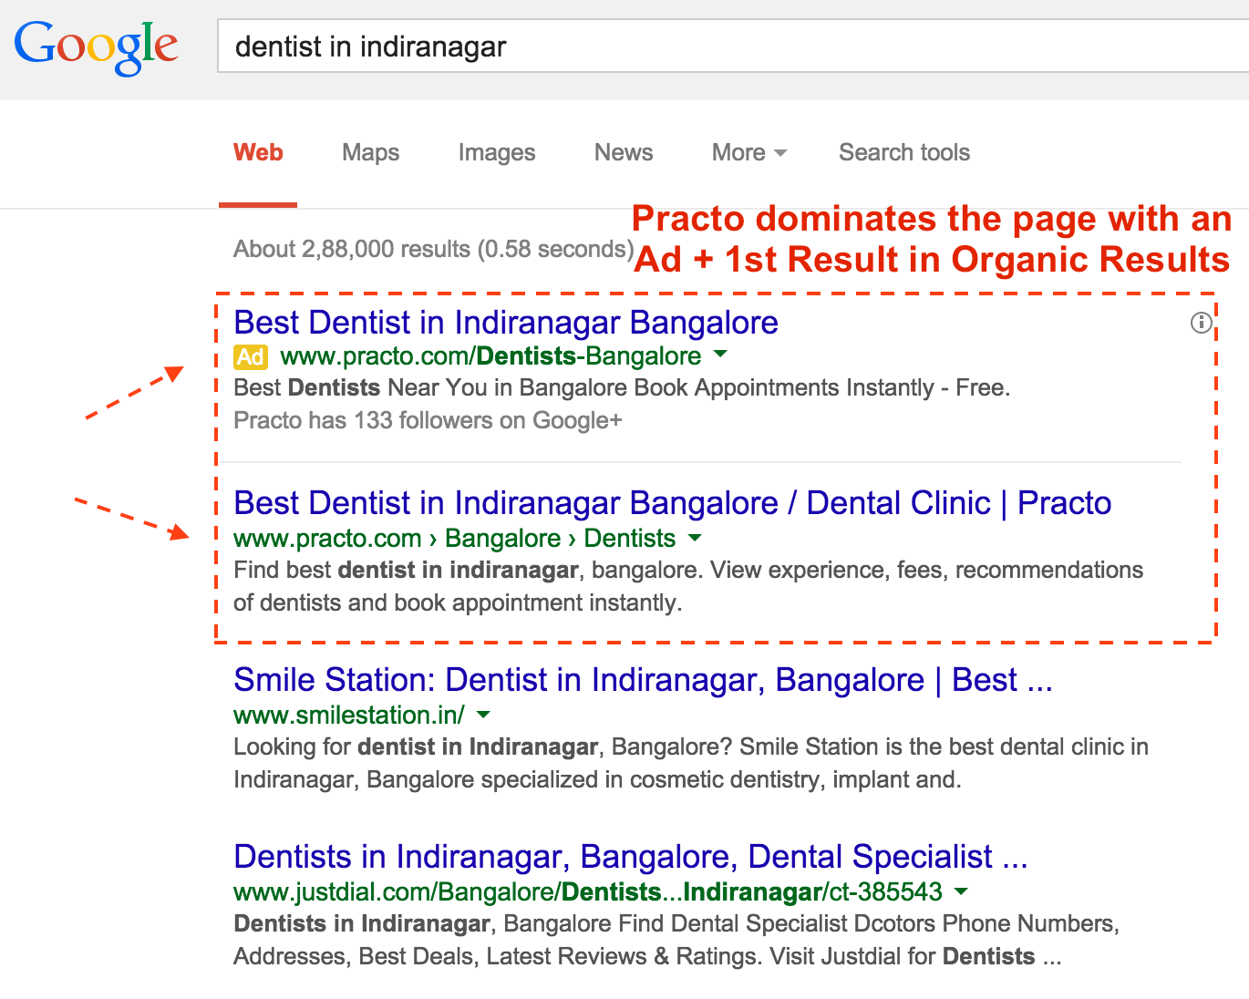This screenshot has width=1249, height=999.
Task: Click the breadcrumb www.practo.com › Bangalore › Dentists
Action: pyautogui.click(x=454, y=539)
